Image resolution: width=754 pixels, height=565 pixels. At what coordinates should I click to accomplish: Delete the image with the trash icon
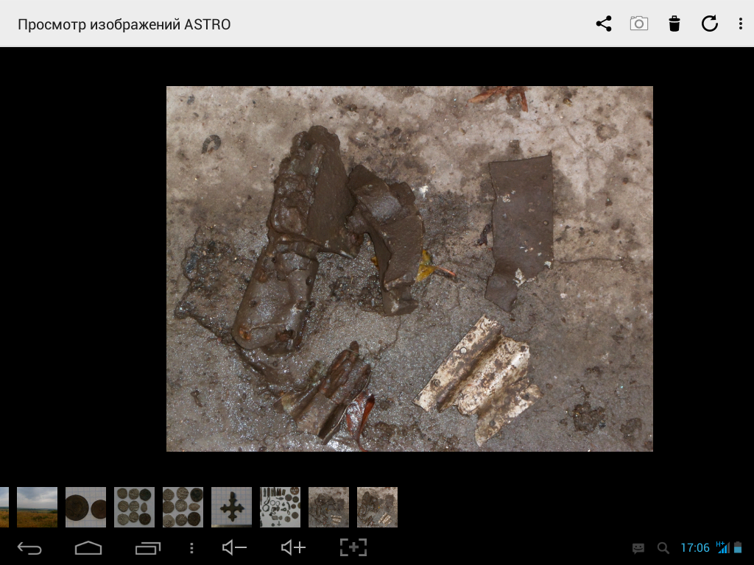coord(674,24)
